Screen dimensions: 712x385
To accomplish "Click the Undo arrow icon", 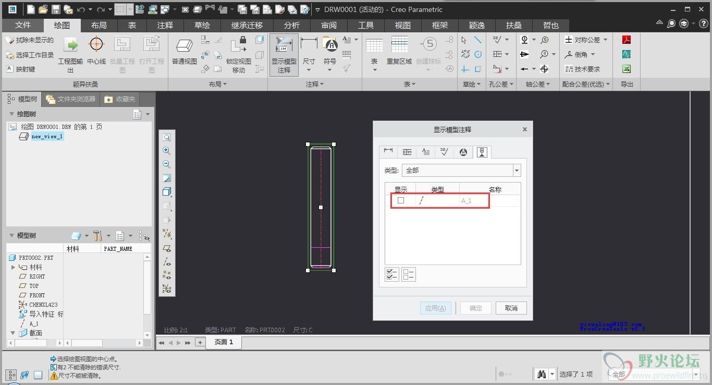I will point(80,9).
